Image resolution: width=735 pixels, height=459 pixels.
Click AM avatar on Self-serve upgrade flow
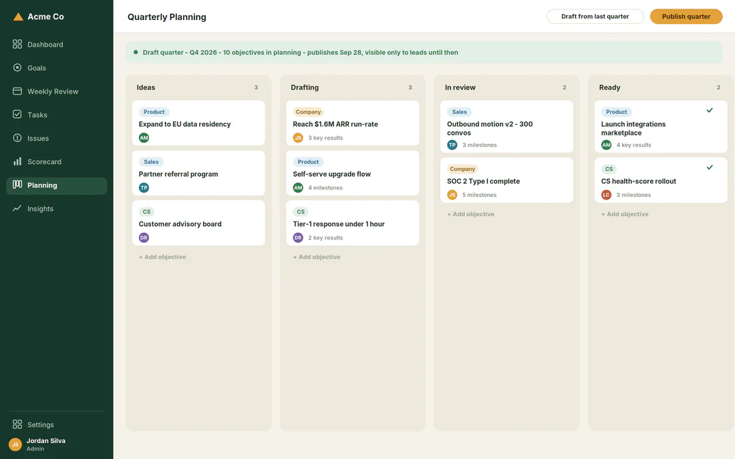click(298, 187)
